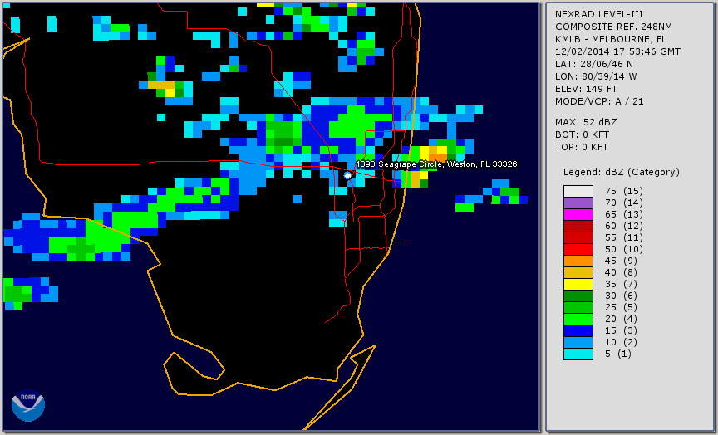The width and height of the screenshot is (718, 435).
Task: Click the NOAA logo icon
Action: [28, 405]
